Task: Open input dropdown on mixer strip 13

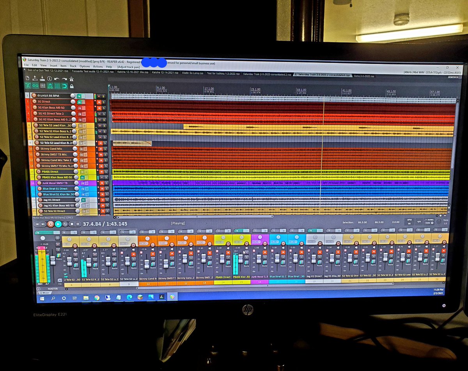Action: (201, 242)
